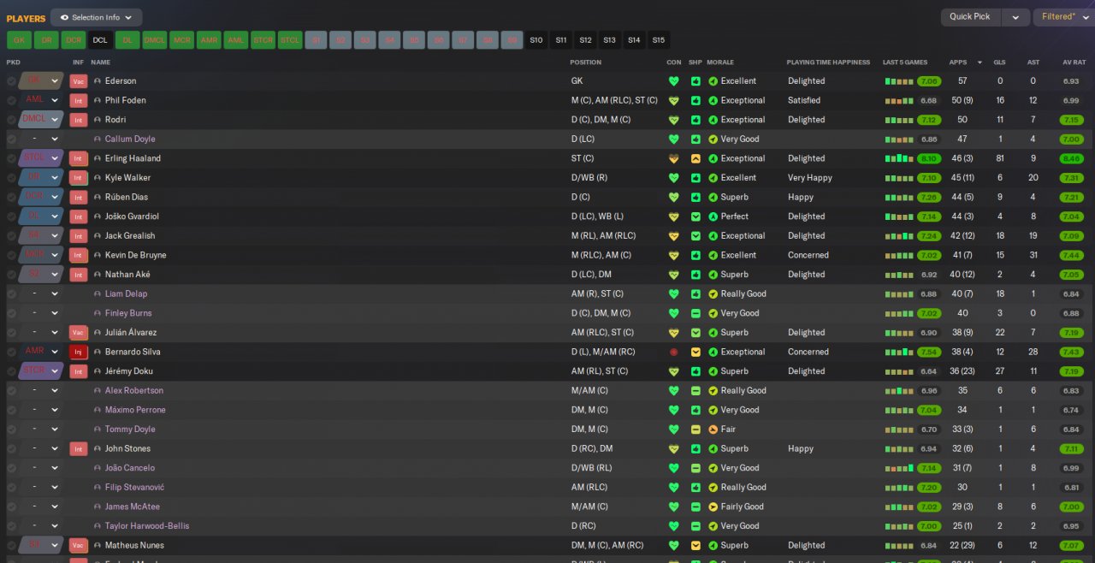Click Phil Foden's Exceptional morale arrow icon
The width and height of the screenshot is (1095, 563).
click(x=713, y=100)
